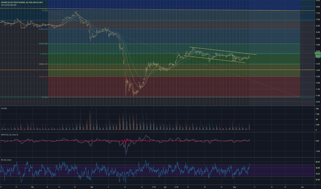Click the green current price tag 14.31
The image size is (321, 189).
coord(318,53)
